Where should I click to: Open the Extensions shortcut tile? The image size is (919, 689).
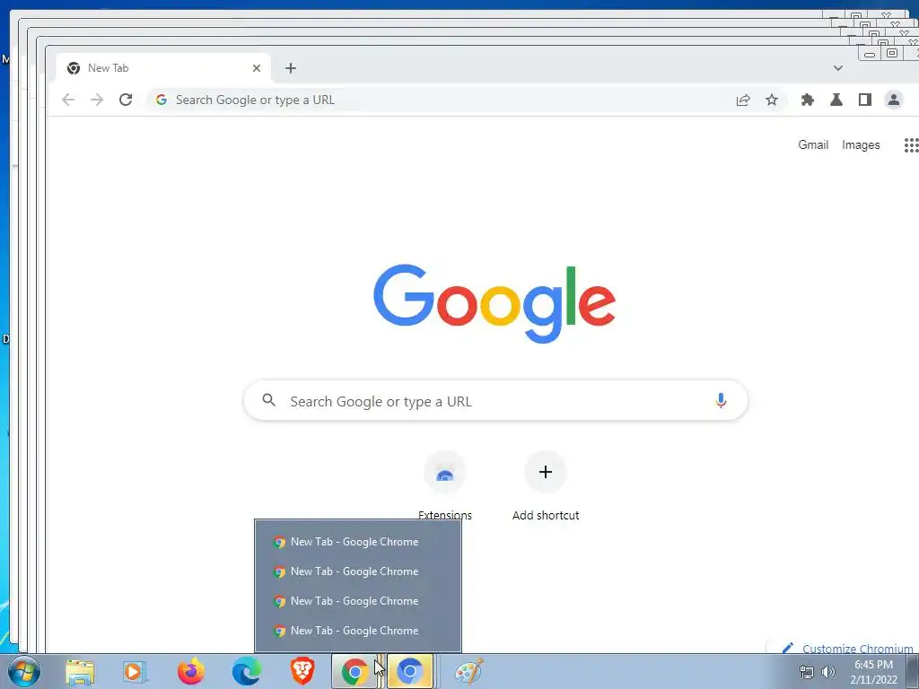point(445,485)
